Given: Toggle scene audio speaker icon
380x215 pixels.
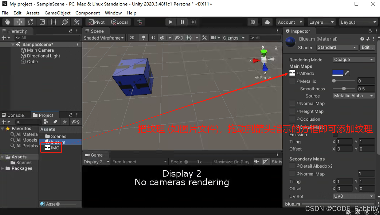Looking at the screenshot, I should [x=153, y=38].
